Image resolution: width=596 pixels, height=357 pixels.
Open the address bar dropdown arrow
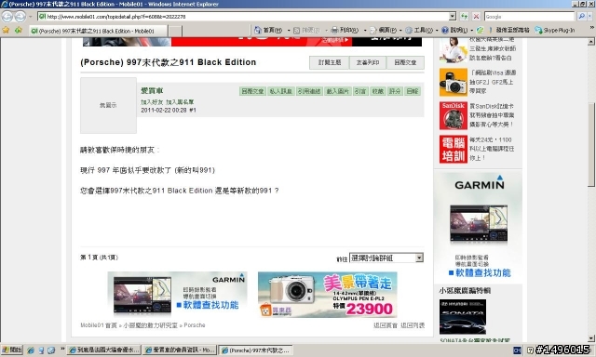(x=452, y=17)
